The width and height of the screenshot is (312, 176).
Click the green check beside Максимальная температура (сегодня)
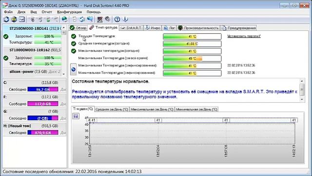[74, 51]
